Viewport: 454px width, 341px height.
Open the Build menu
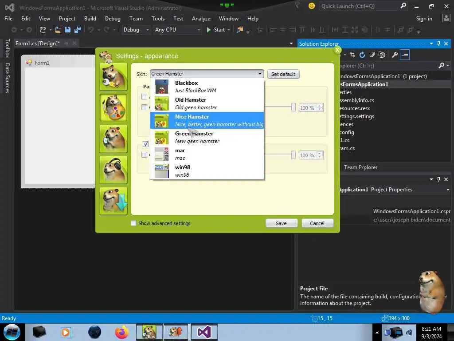click(90, 19)
